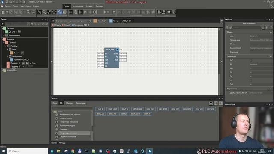The image size is (274, 154).
Task: Activate the magnifier zoom tool in toolbar
Action: (x=44, y=12)
